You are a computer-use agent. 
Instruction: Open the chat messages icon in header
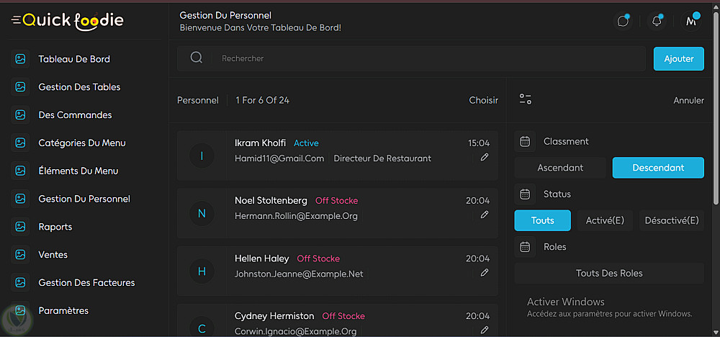(623, 21)
